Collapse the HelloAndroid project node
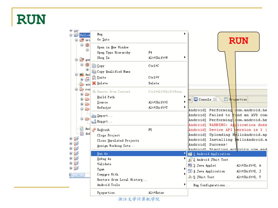Viewport: 278px width, 208px height. pos(71,35)
